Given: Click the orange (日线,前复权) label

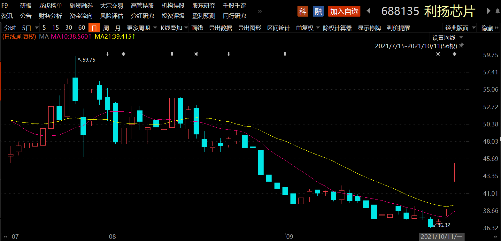Looking at the screenshot, I should [x=19, y=36].
